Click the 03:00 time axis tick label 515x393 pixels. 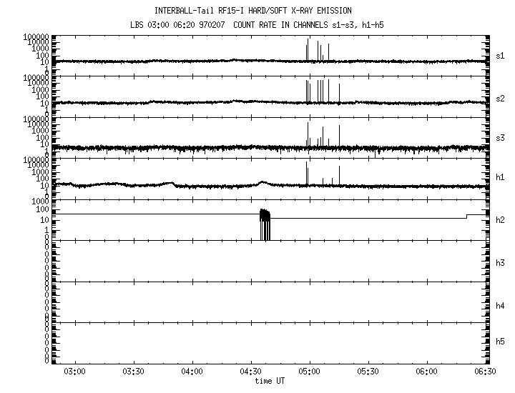(x=75, y=372)
